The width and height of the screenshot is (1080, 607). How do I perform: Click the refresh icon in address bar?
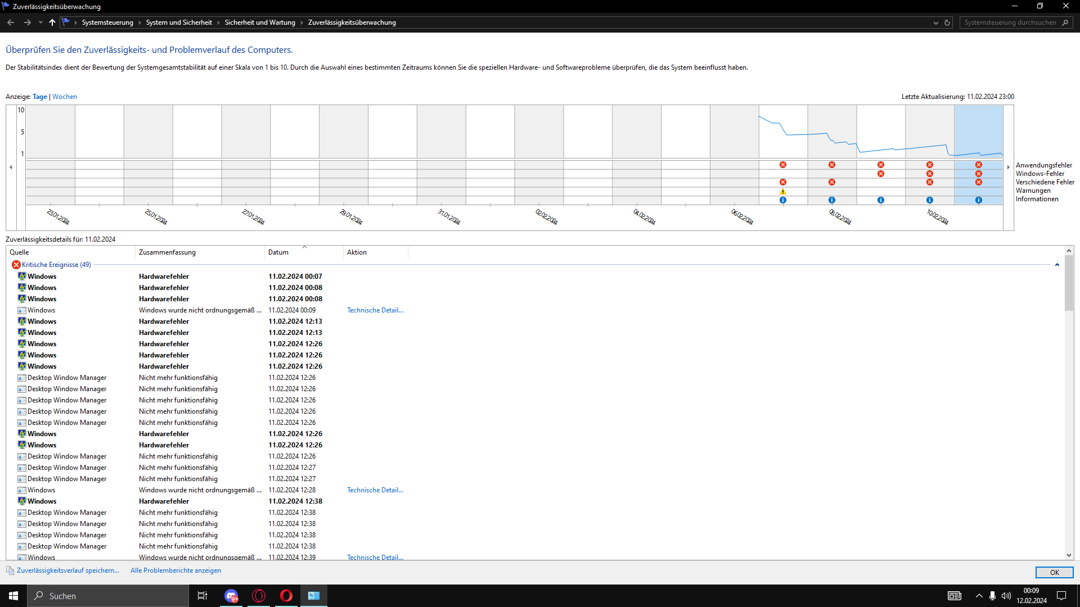[947, 22]
